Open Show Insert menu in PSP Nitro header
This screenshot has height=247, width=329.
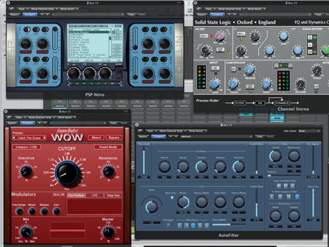pos(69,9)
